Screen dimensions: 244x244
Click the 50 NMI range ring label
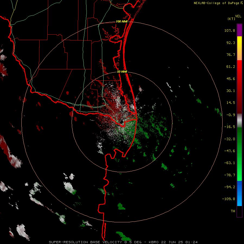point(122,72)
